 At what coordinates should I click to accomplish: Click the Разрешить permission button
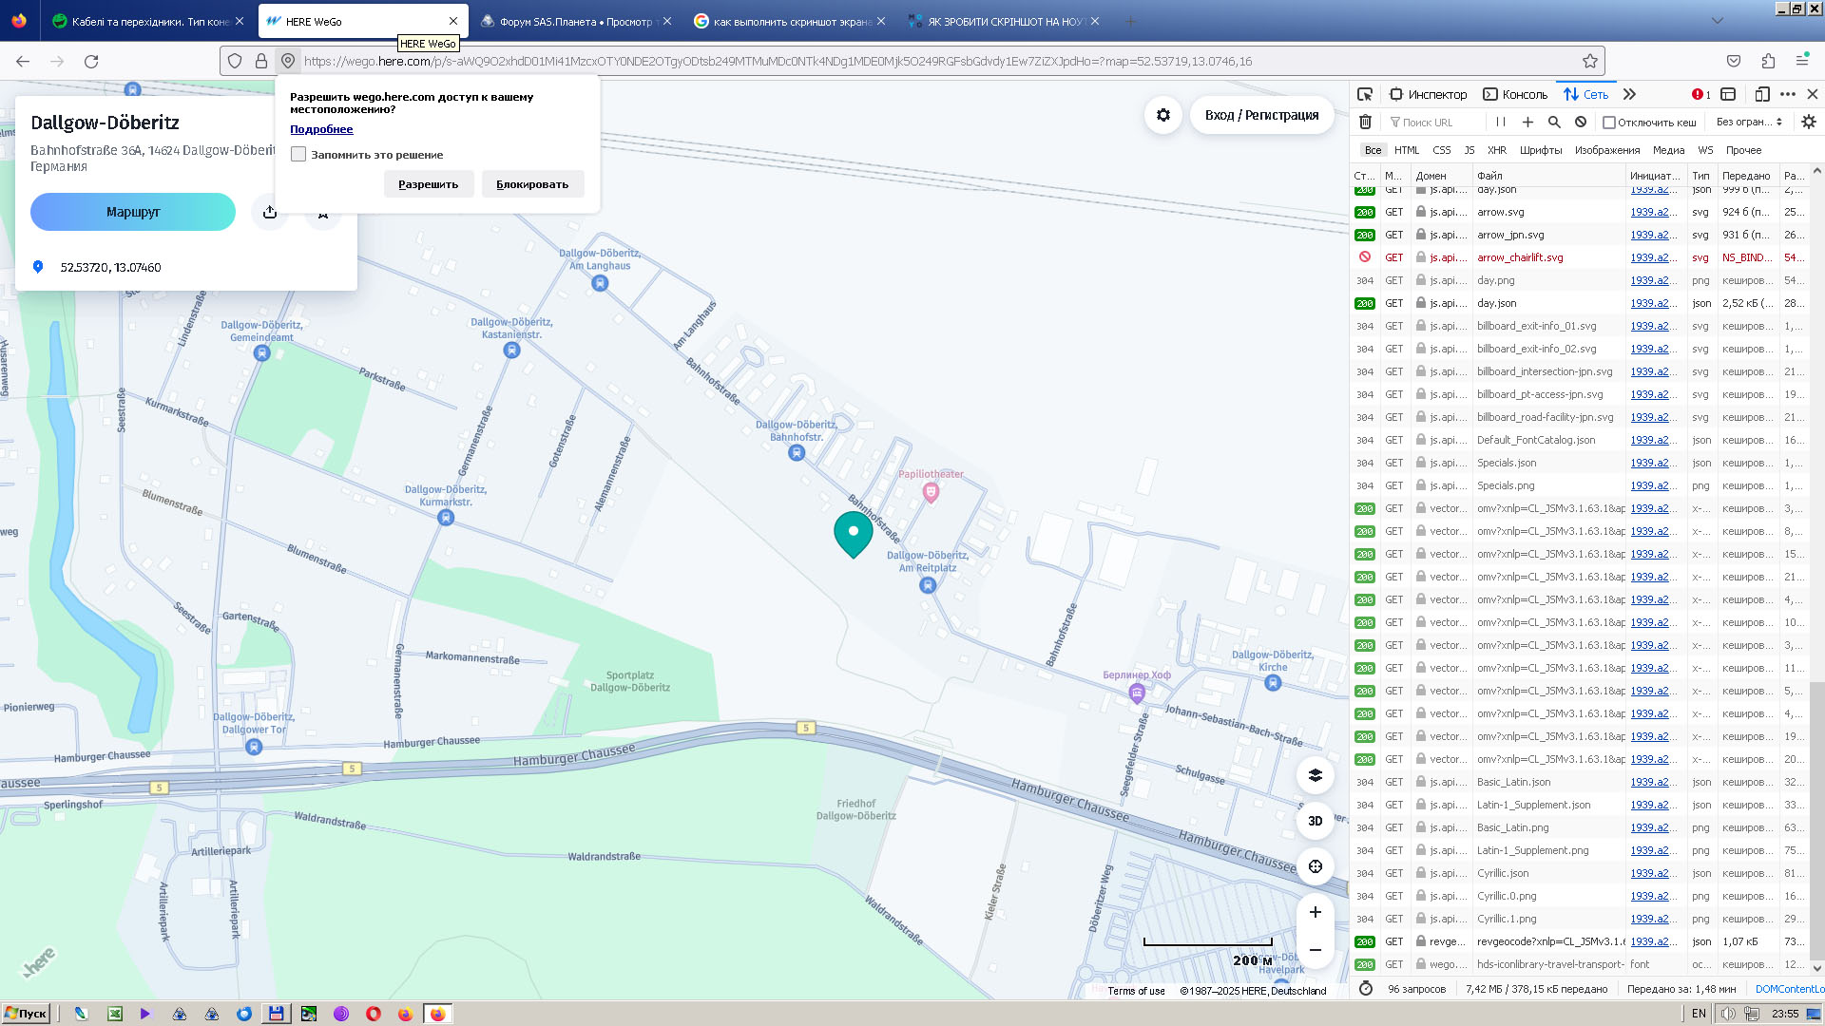pyautogui.click(x=428, y=184)
